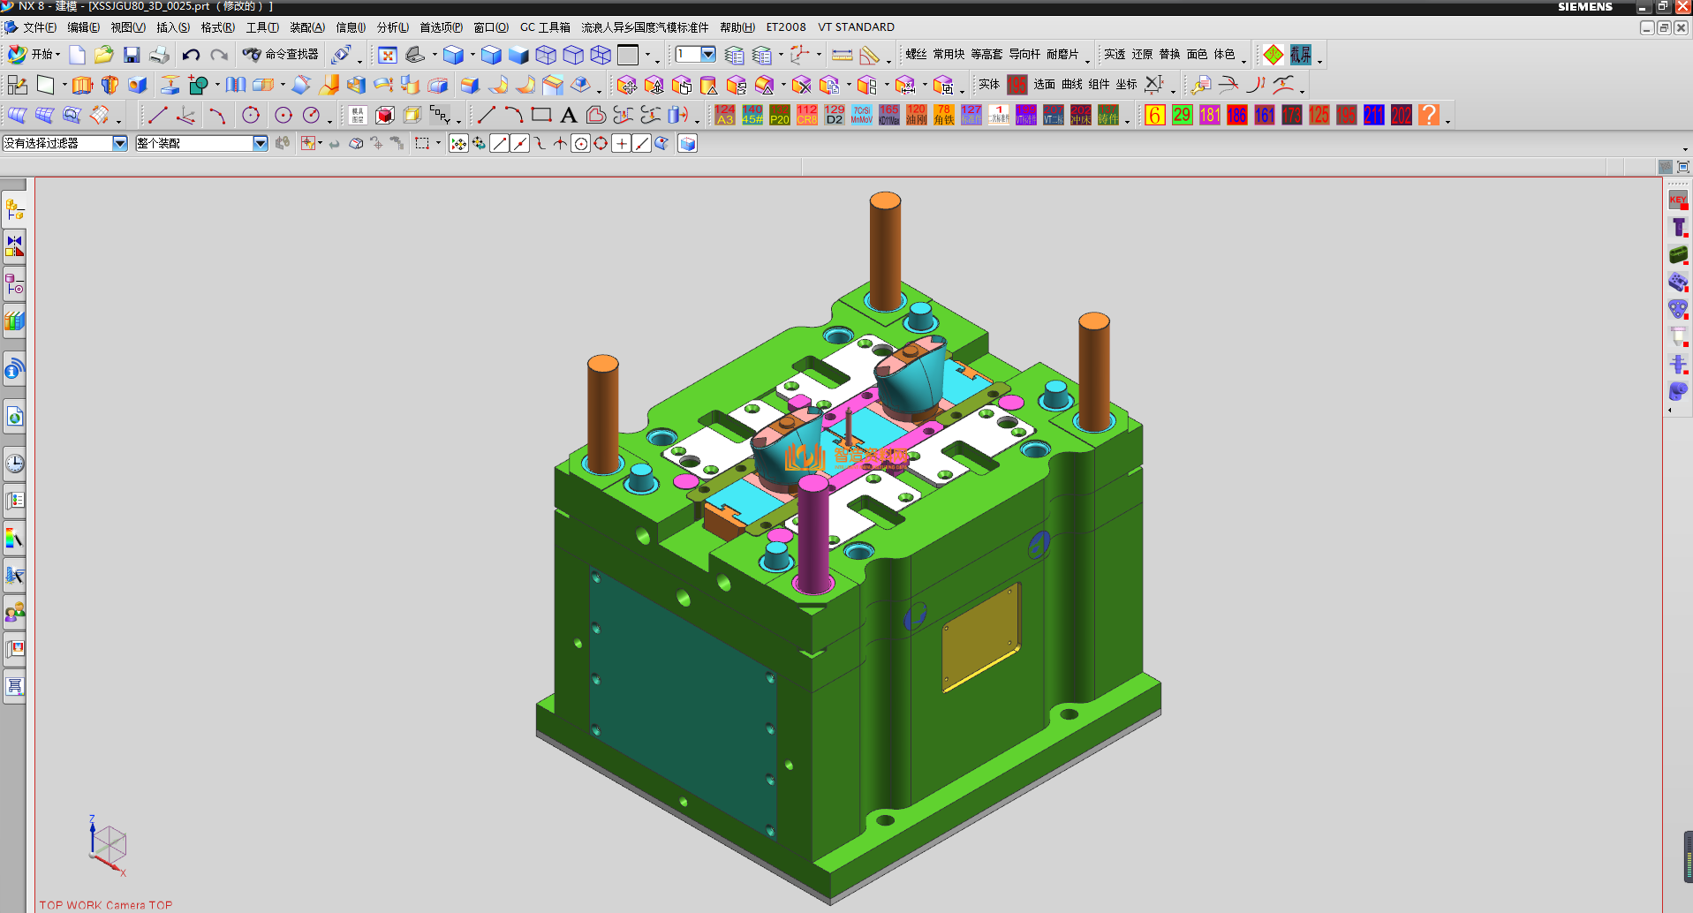Open the work layer '1' dropdown
This screenshot has height=913, width=1693.
[x=708, y=55]
